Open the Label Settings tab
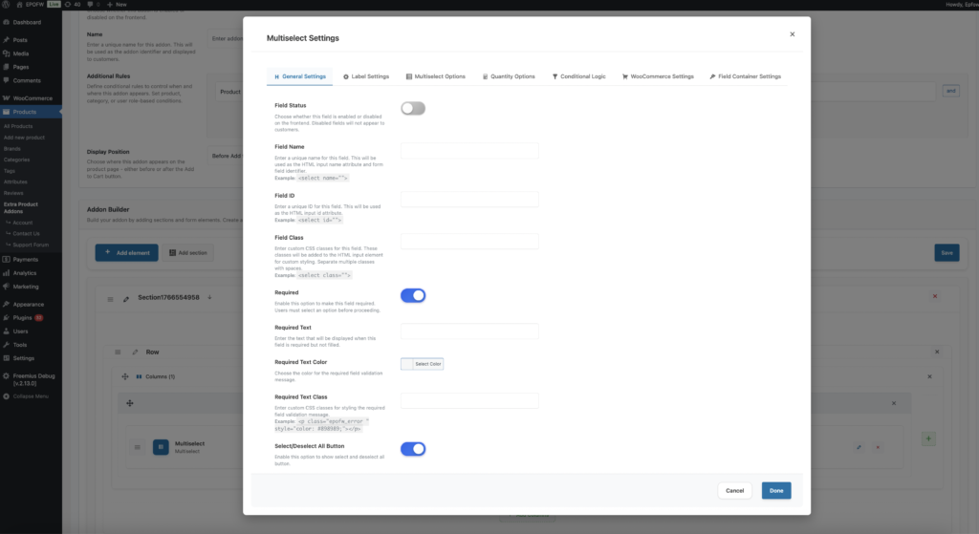The height and width of the screenshot is (534, 979). coord(366,76)
